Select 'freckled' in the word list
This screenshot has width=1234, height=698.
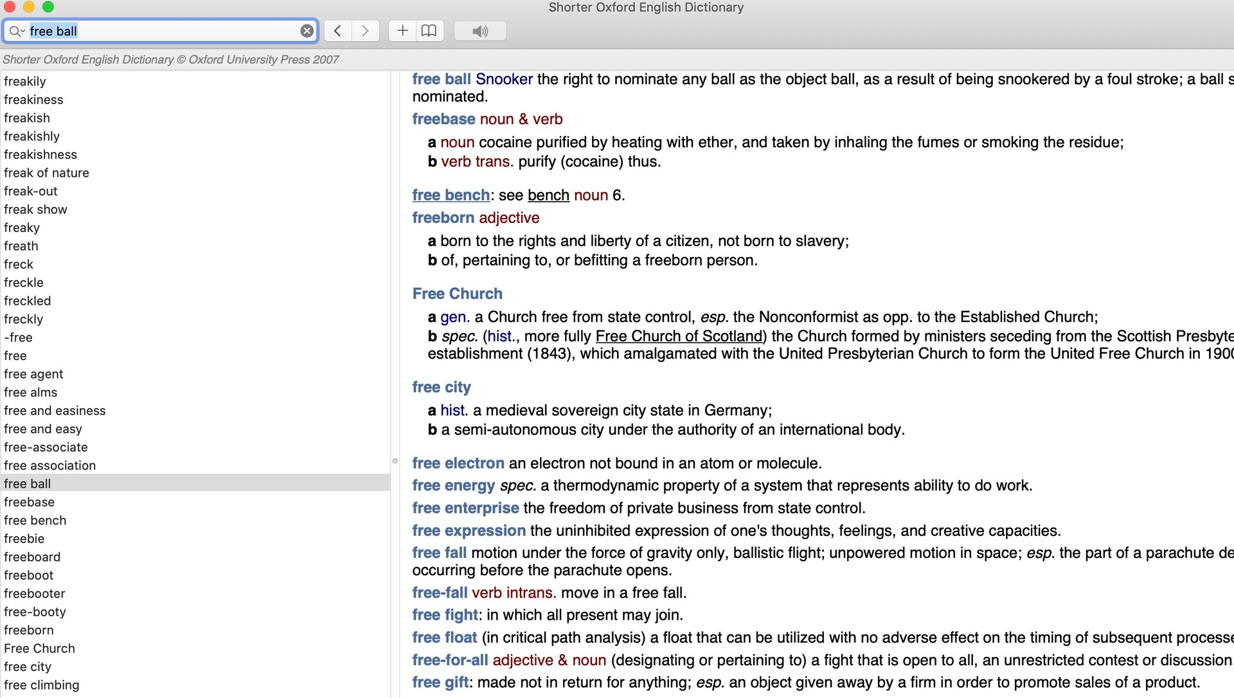(x=195, y=301)
